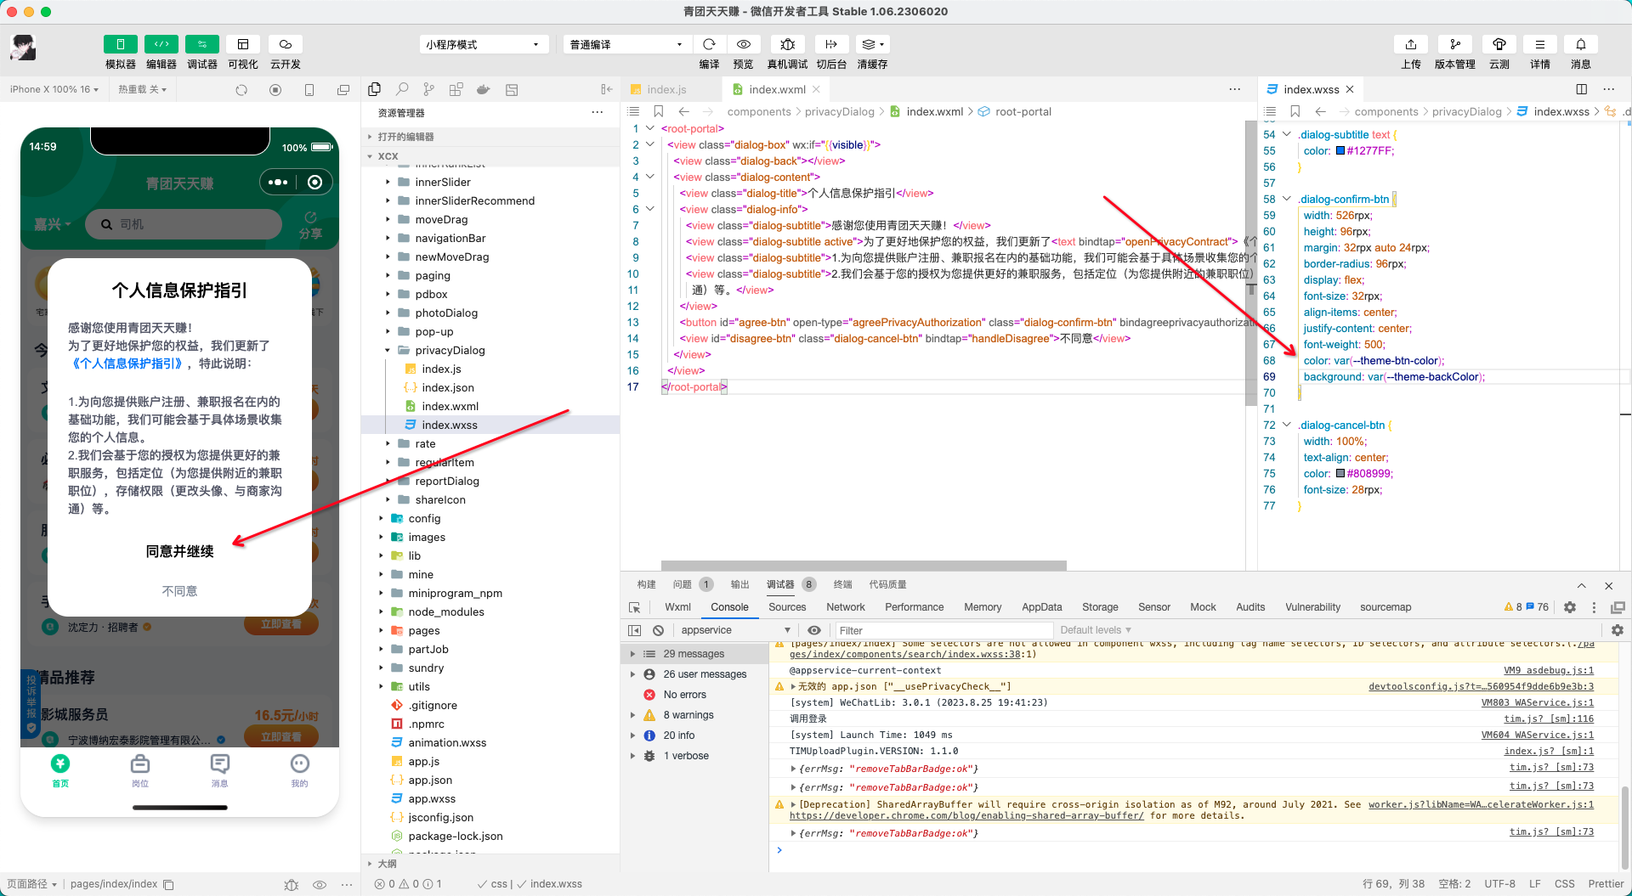Switch to the terminal panel tab
The width and height of the screenshot is (1632, 896).
click(x=842, y=584)
